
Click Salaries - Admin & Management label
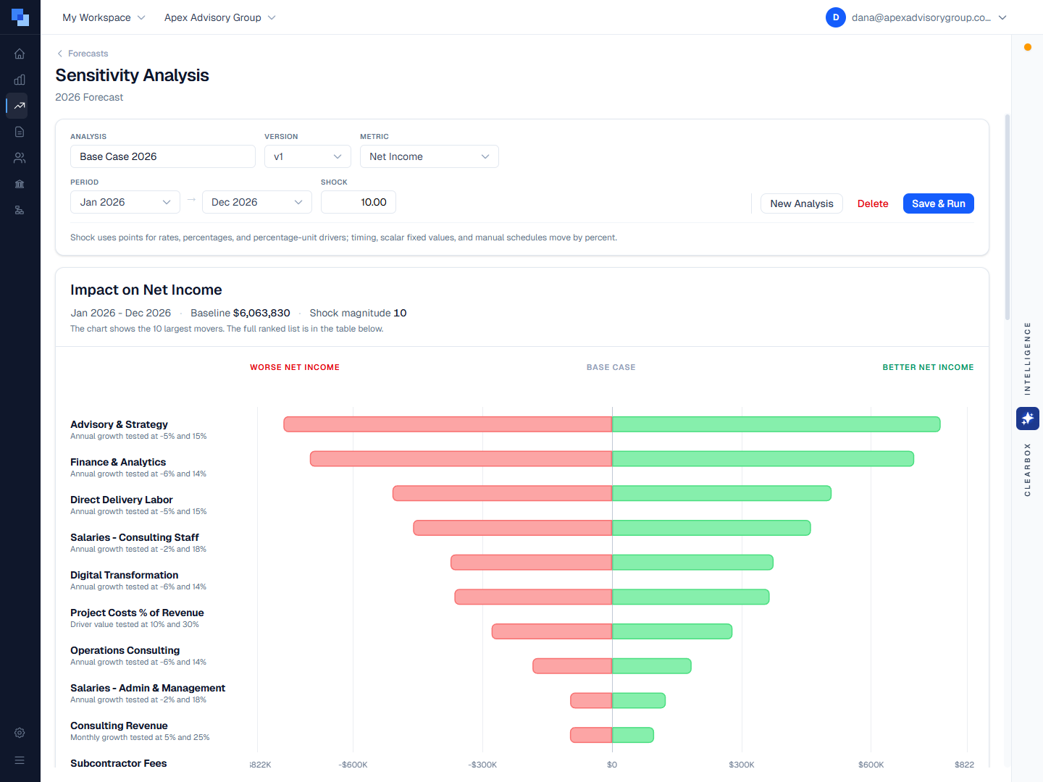coord(148,688)
